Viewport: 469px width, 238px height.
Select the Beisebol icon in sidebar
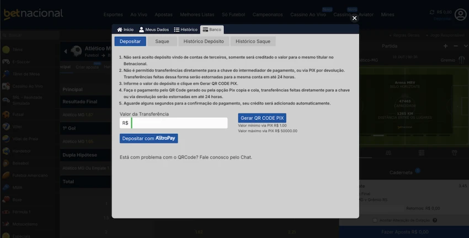6,163
